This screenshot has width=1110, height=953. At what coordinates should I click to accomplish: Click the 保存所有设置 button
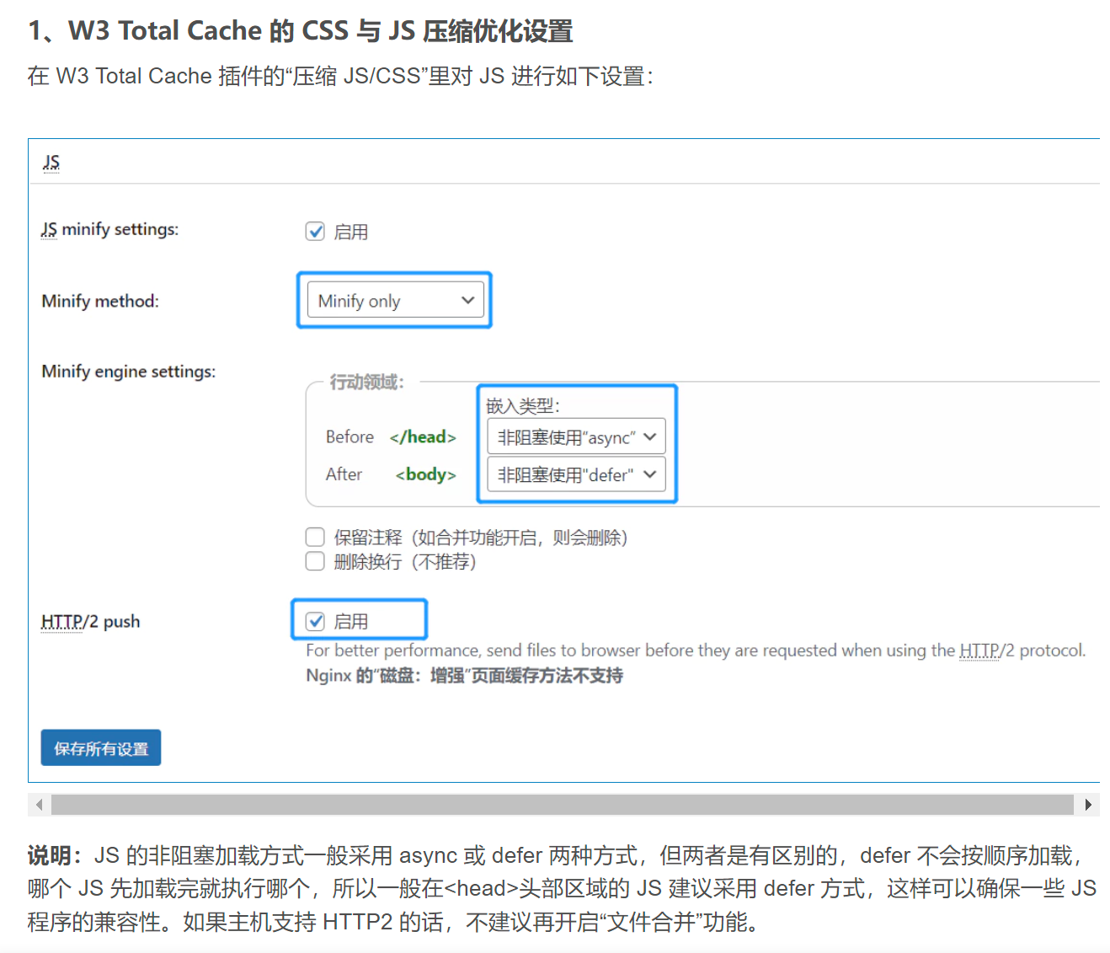(x=101, y=747)
